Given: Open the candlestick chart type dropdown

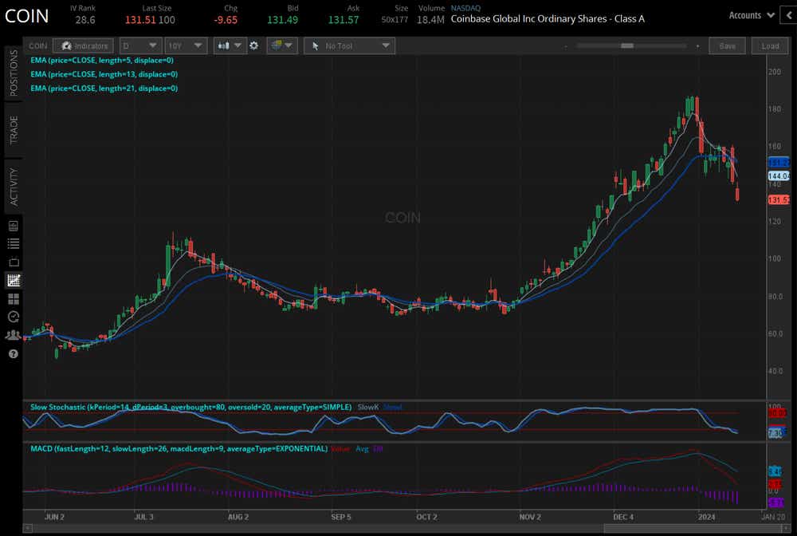Looking at the screenshot, I should [x=230, y=46].
